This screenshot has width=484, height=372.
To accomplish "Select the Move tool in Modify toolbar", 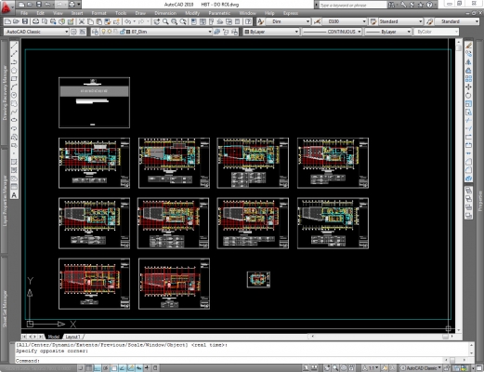I will point(468,87).
